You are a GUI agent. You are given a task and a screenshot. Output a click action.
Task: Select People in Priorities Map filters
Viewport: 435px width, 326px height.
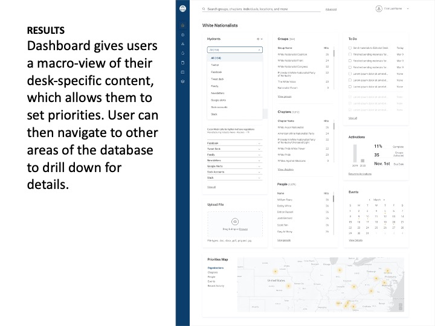pos(211,277)
